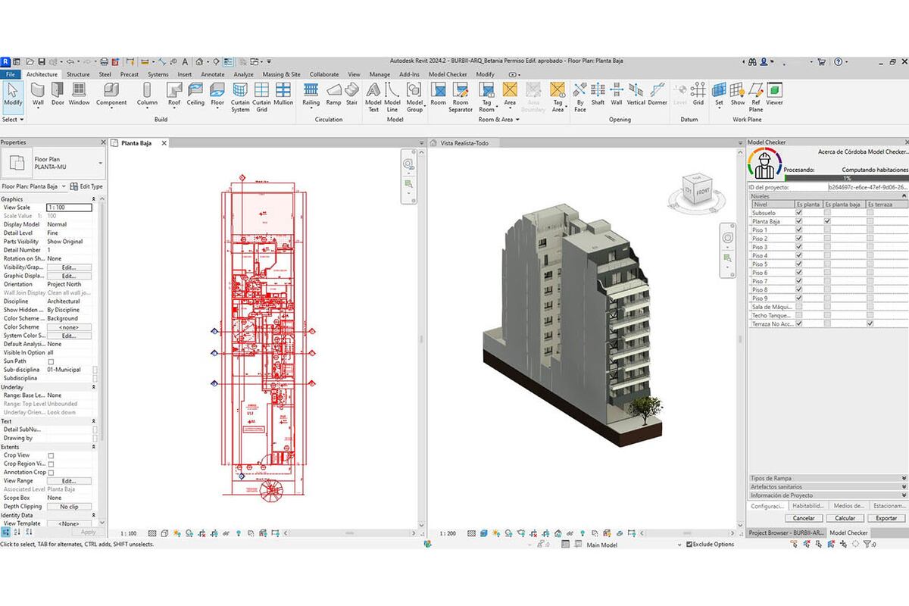Open the Structure ribbon tab
The width and height of the screenshot is (909, 606).
click(78, 74)
